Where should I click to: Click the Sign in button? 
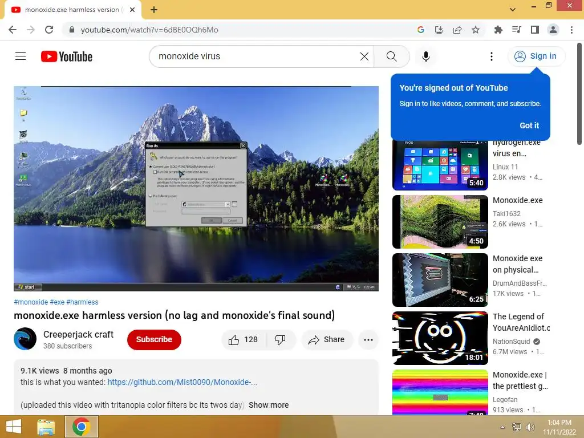click(536, 56)
